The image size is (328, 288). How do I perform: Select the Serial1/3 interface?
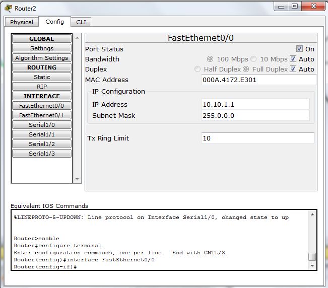tap(42, 154)
